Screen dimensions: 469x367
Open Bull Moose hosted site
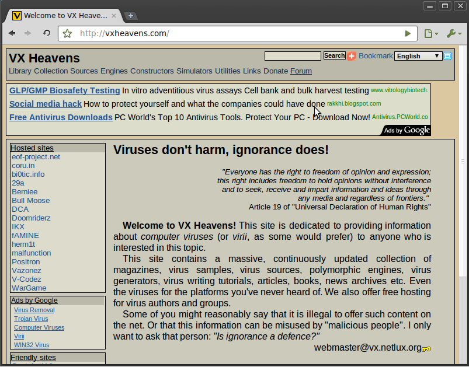(31, 201)
